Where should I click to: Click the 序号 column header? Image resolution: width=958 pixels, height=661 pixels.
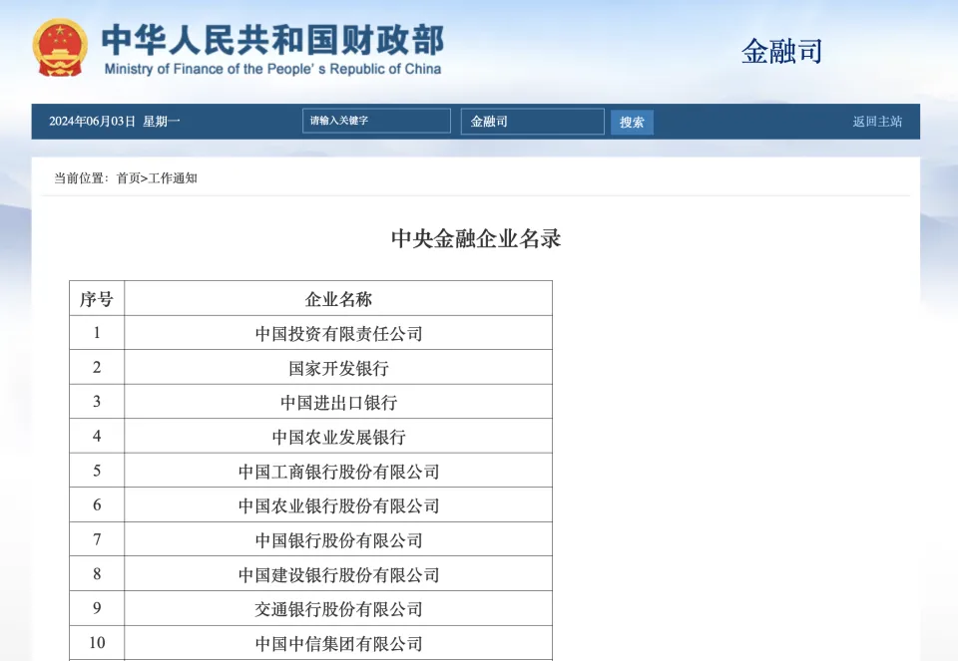point(97,299)
